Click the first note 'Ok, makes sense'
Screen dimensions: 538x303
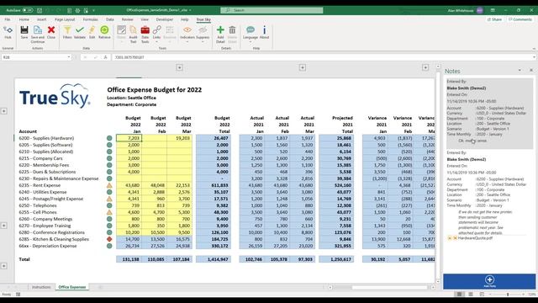coord(472,141)
